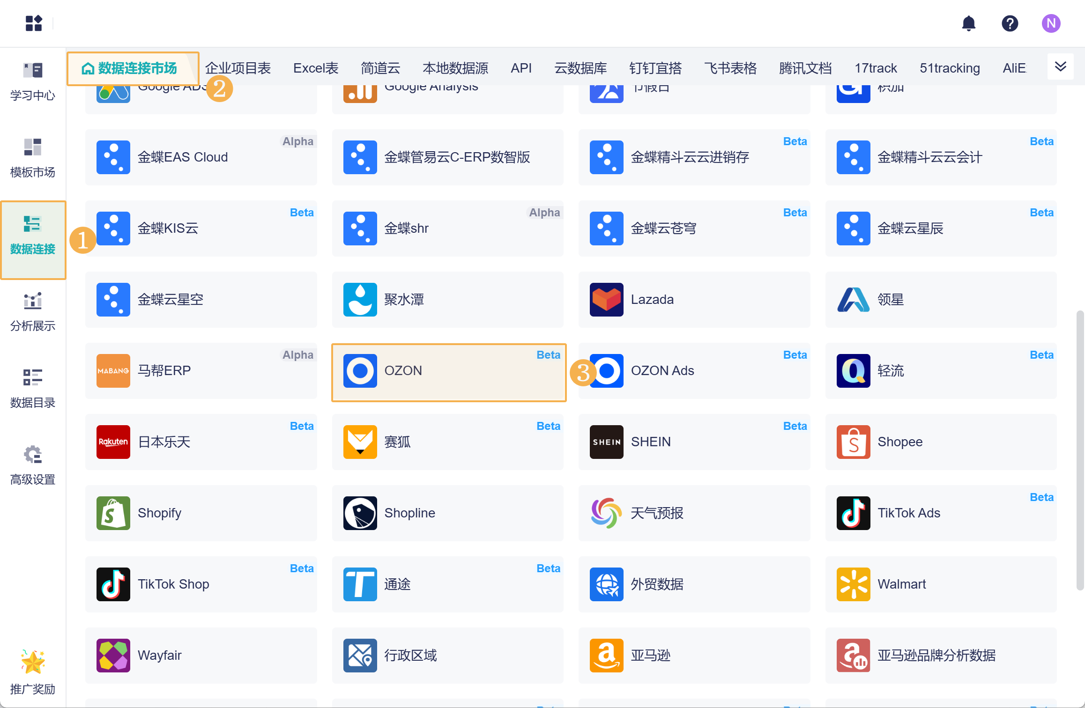Switch to 简道云 tab
The image size is (1085, 708).
coord(380,68)
